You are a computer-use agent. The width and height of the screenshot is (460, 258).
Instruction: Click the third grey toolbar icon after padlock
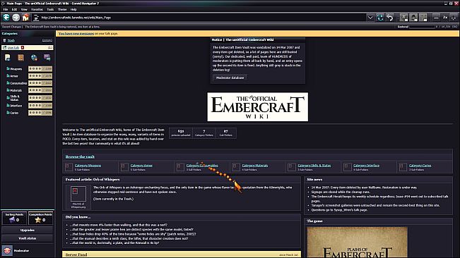(x=423, y=18)
